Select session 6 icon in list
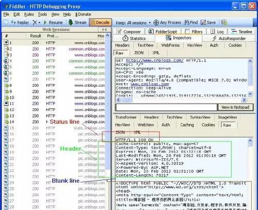The width and height of the screenshot is (258, 210). [6, 73]
